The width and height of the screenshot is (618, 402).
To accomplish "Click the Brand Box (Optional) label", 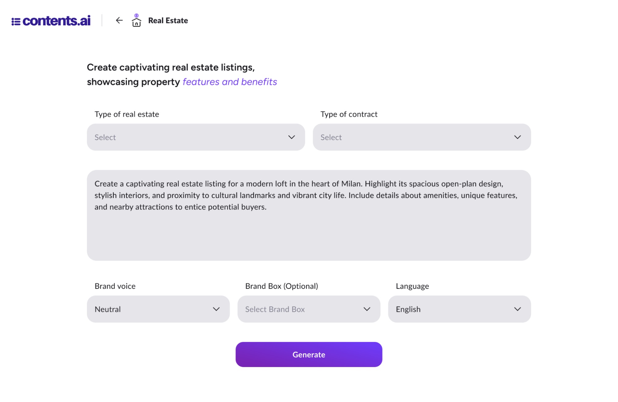I will click(281, 286).
